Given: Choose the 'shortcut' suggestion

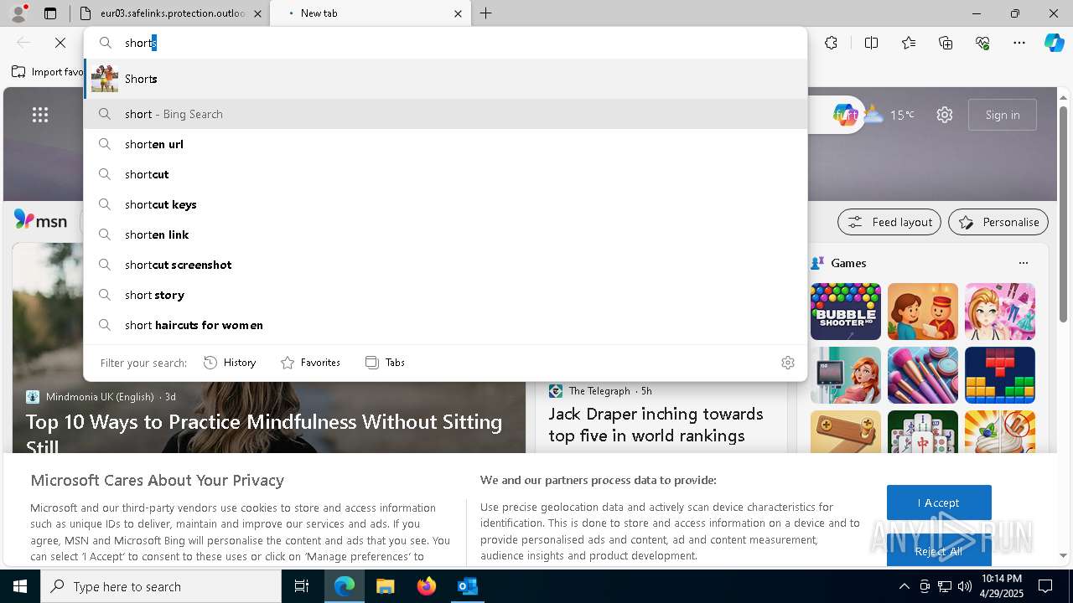Looking at the screenshot, I should tap(445, 174).
